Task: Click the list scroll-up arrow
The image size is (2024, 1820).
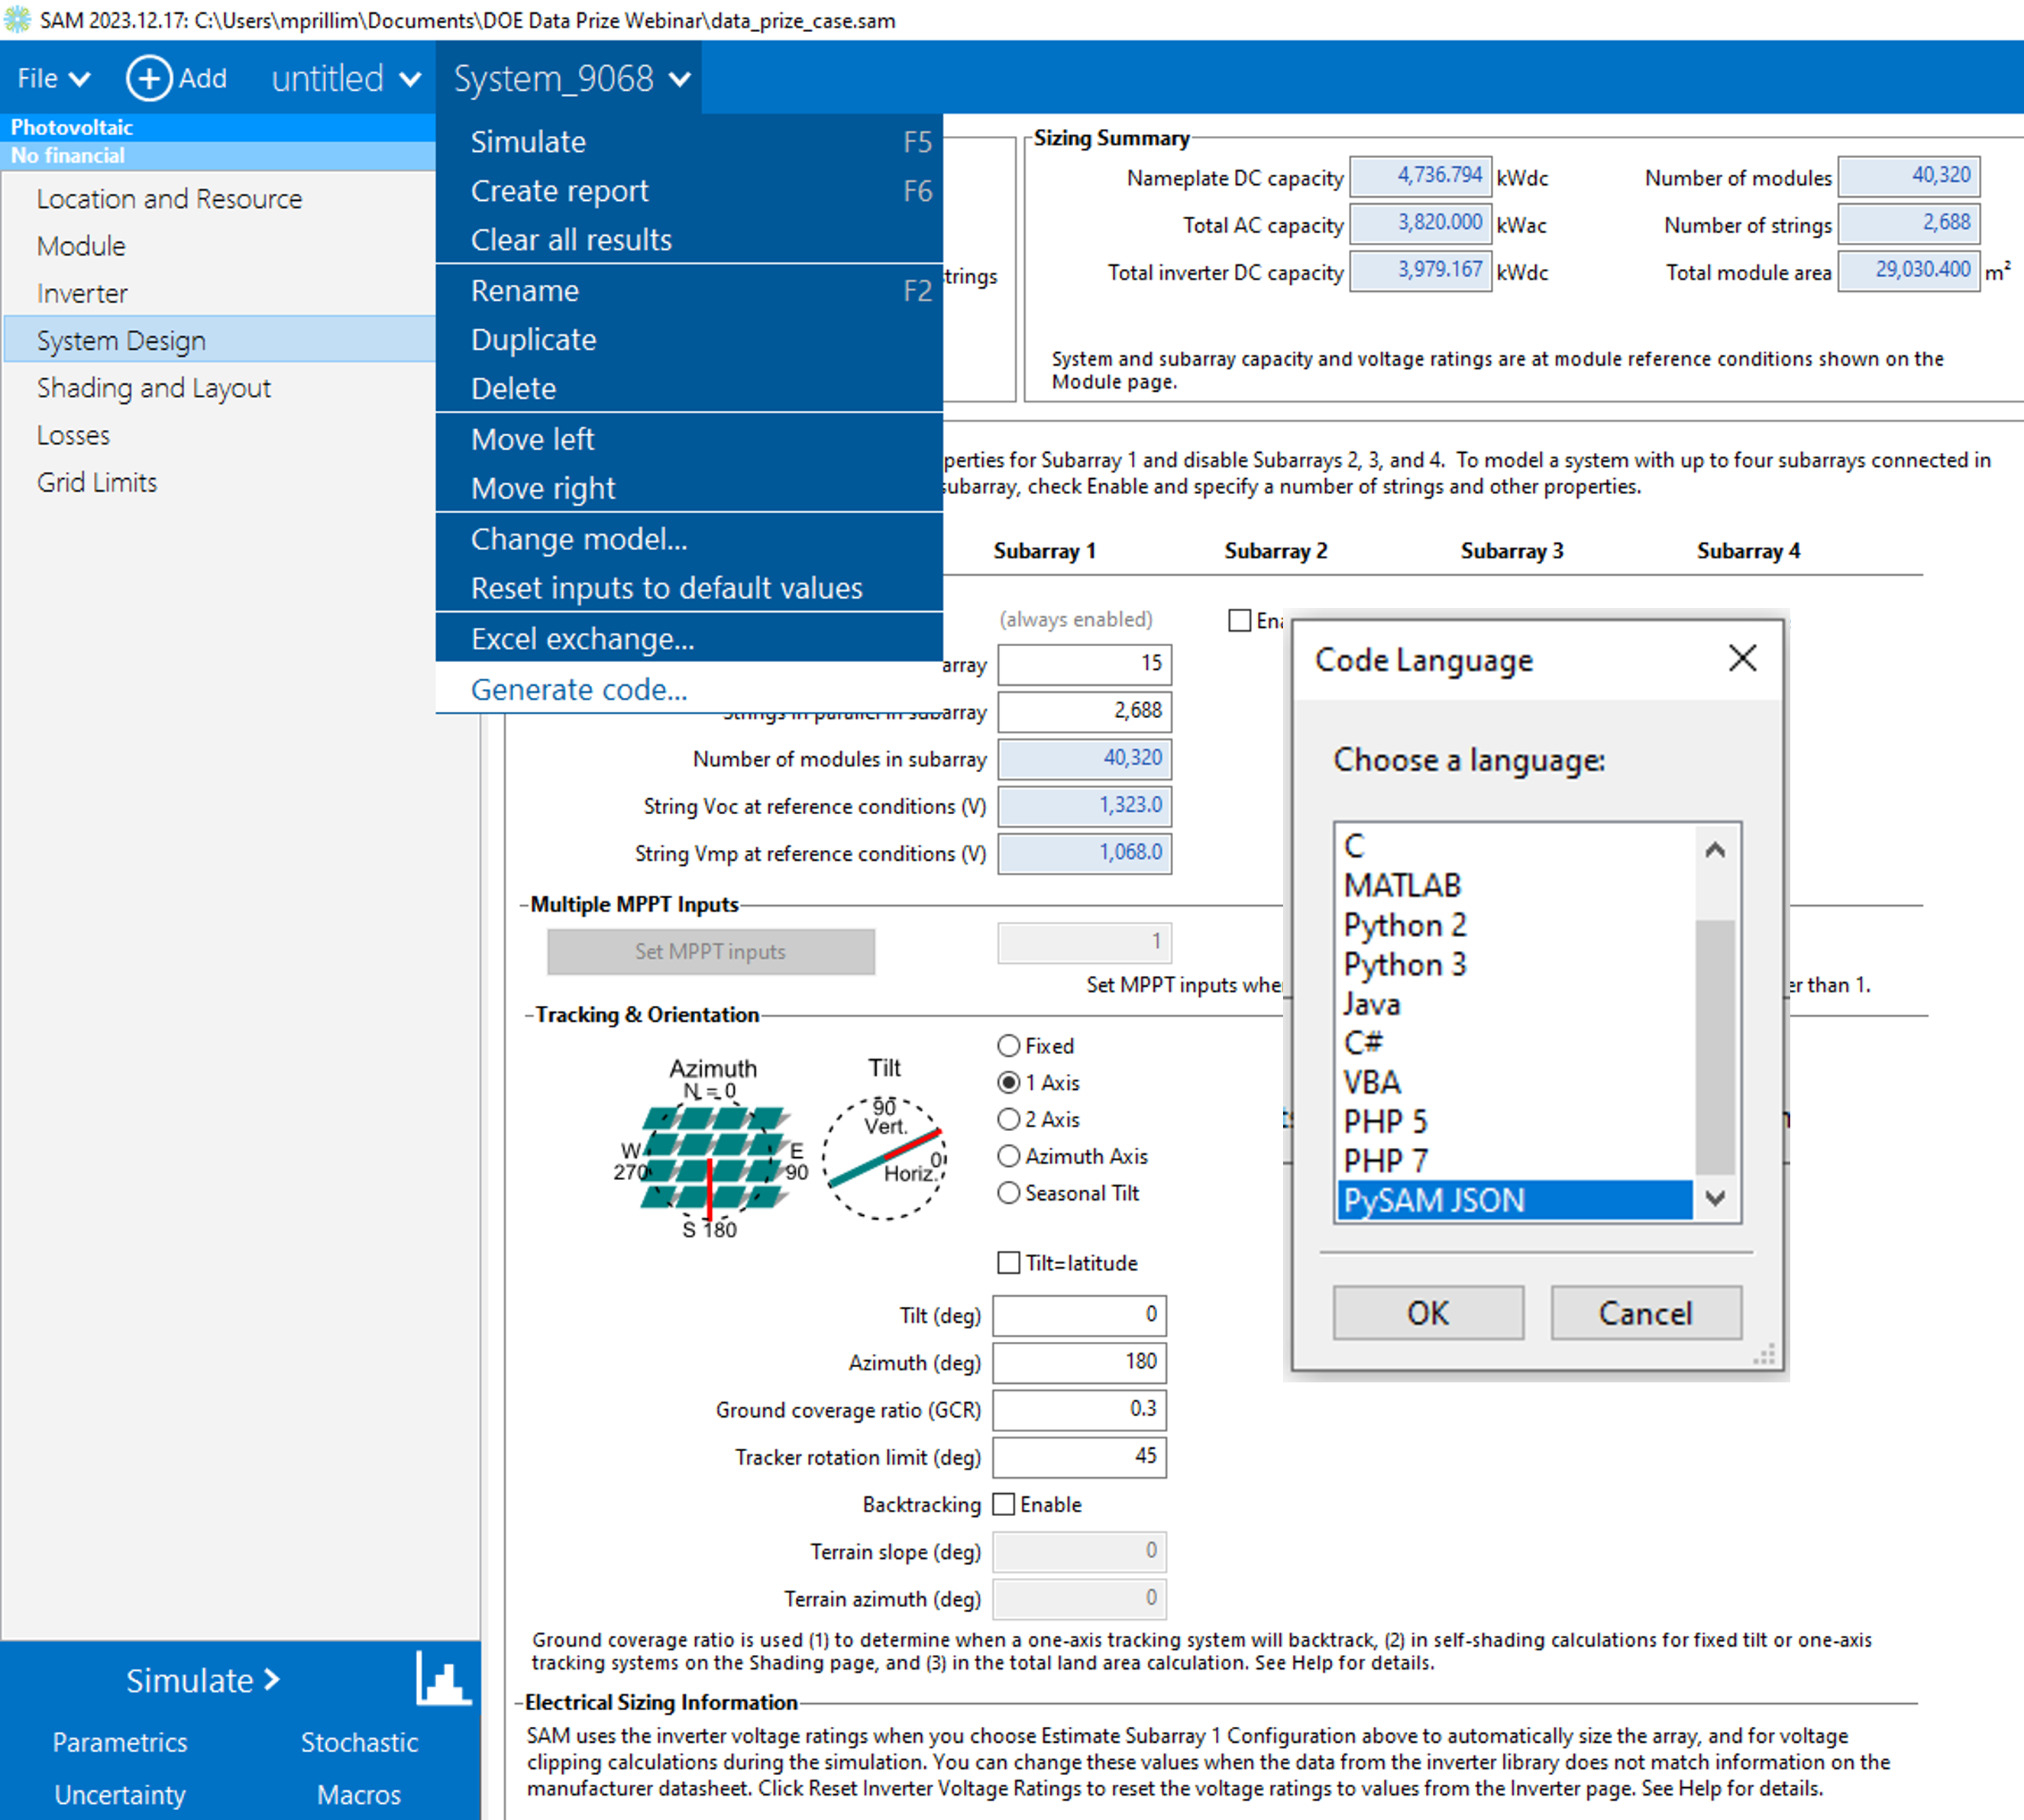Action: pos(1715,850)
